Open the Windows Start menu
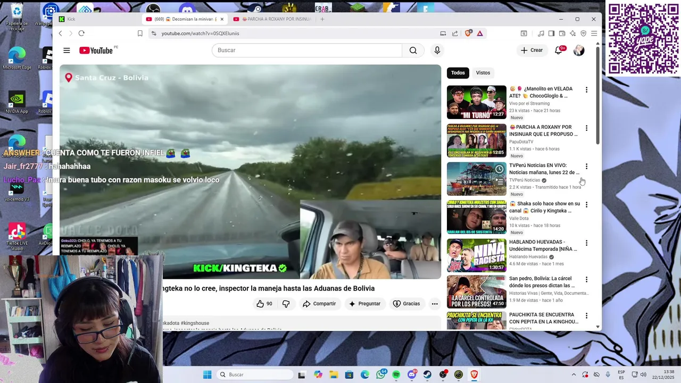The height and width of the screenshot is (383, 681). (207, 374)
